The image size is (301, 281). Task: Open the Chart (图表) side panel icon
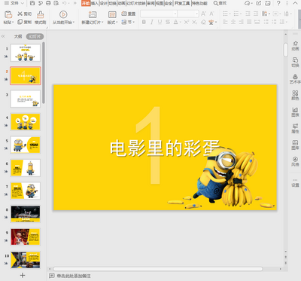[x=295, y=110]
